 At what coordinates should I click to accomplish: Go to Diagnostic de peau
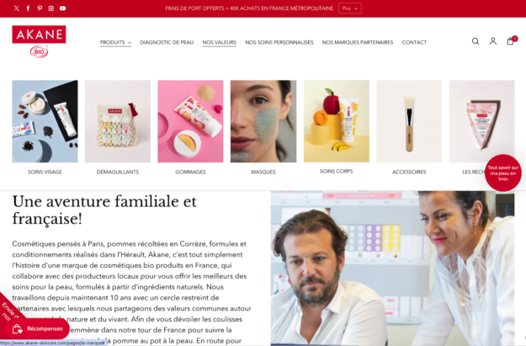point(167,42)
